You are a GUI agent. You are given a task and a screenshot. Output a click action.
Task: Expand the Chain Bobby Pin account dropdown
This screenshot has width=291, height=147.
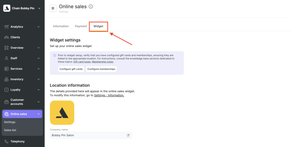39,8
